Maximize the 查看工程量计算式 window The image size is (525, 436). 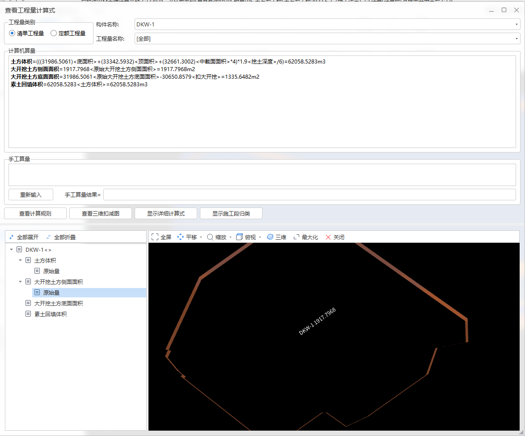504,10
